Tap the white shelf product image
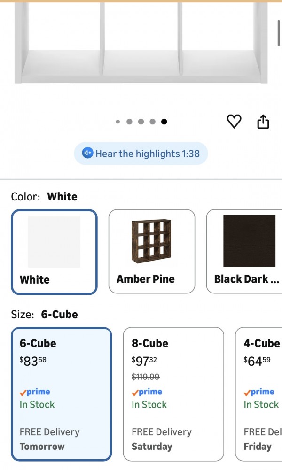The image size is (282, 470). (141, 42)
